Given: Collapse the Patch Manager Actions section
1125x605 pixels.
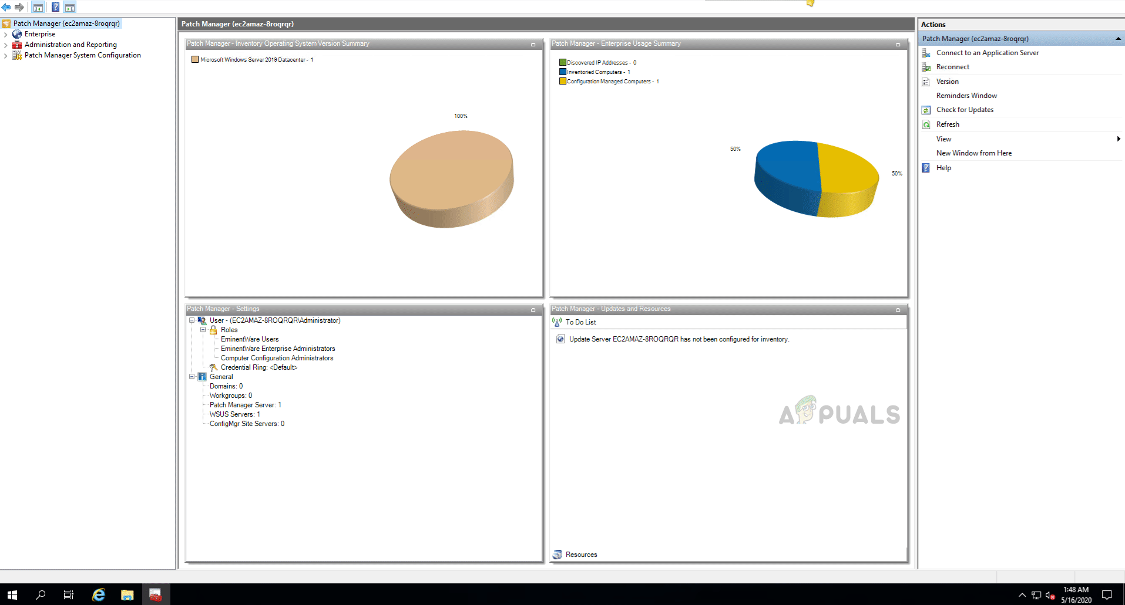Looking at the screenshot, I should 1118,39.
